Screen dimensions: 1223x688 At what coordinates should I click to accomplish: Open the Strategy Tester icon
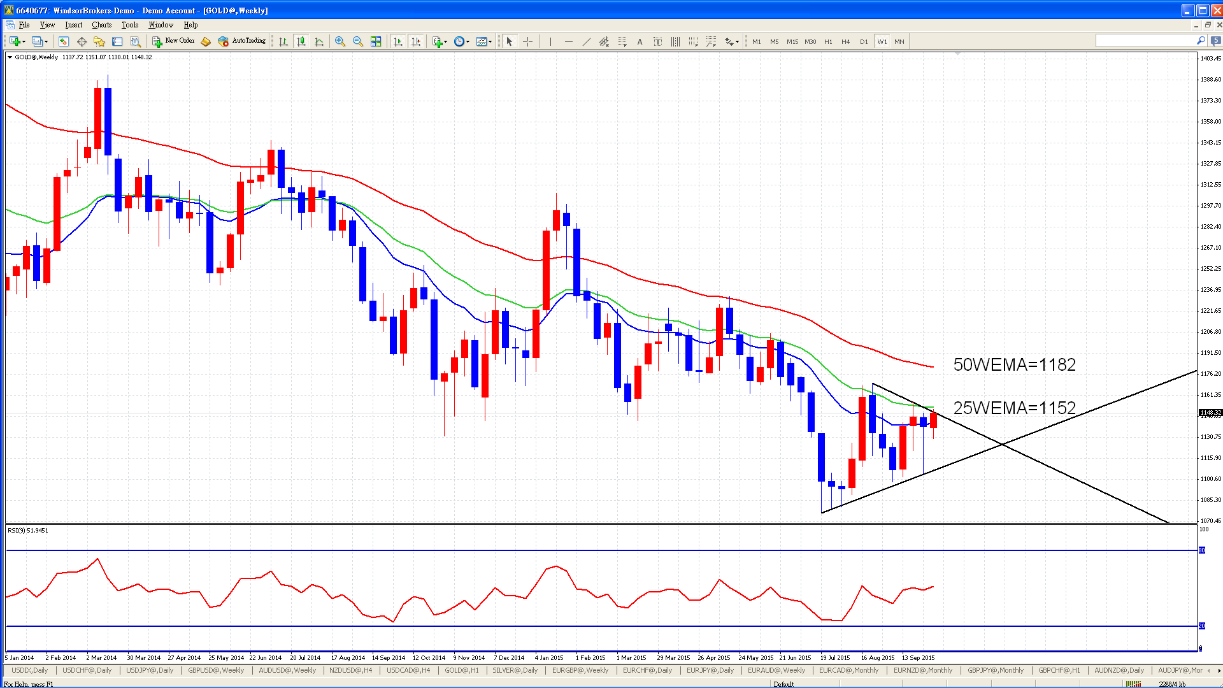pos(135,41)
